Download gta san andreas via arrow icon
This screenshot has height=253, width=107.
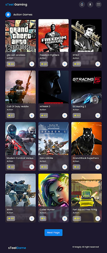tap(32, 64)
